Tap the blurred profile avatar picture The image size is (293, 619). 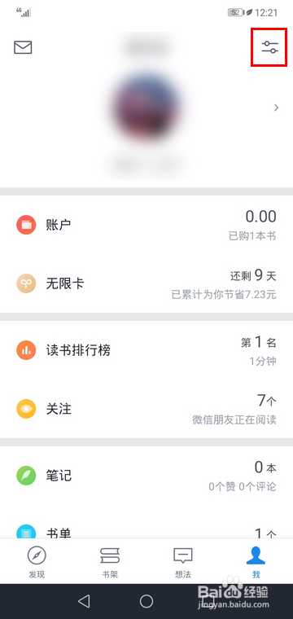point(146,108)
